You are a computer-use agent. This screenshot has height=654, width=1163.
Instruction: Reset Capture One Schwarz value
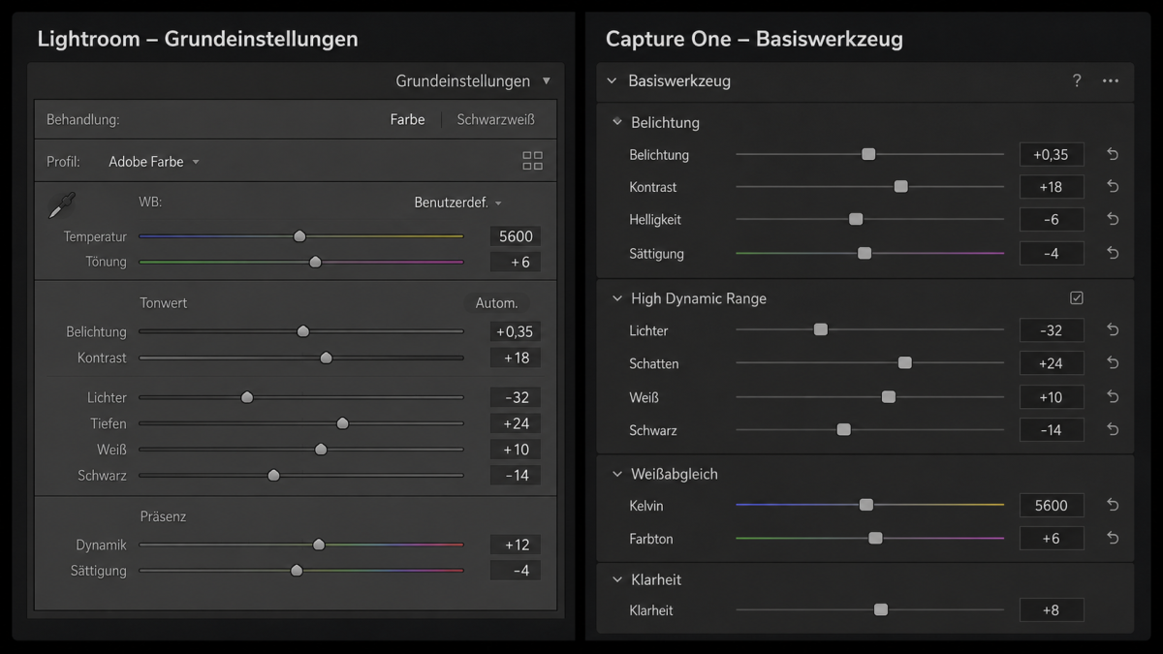click(1113, 430)
